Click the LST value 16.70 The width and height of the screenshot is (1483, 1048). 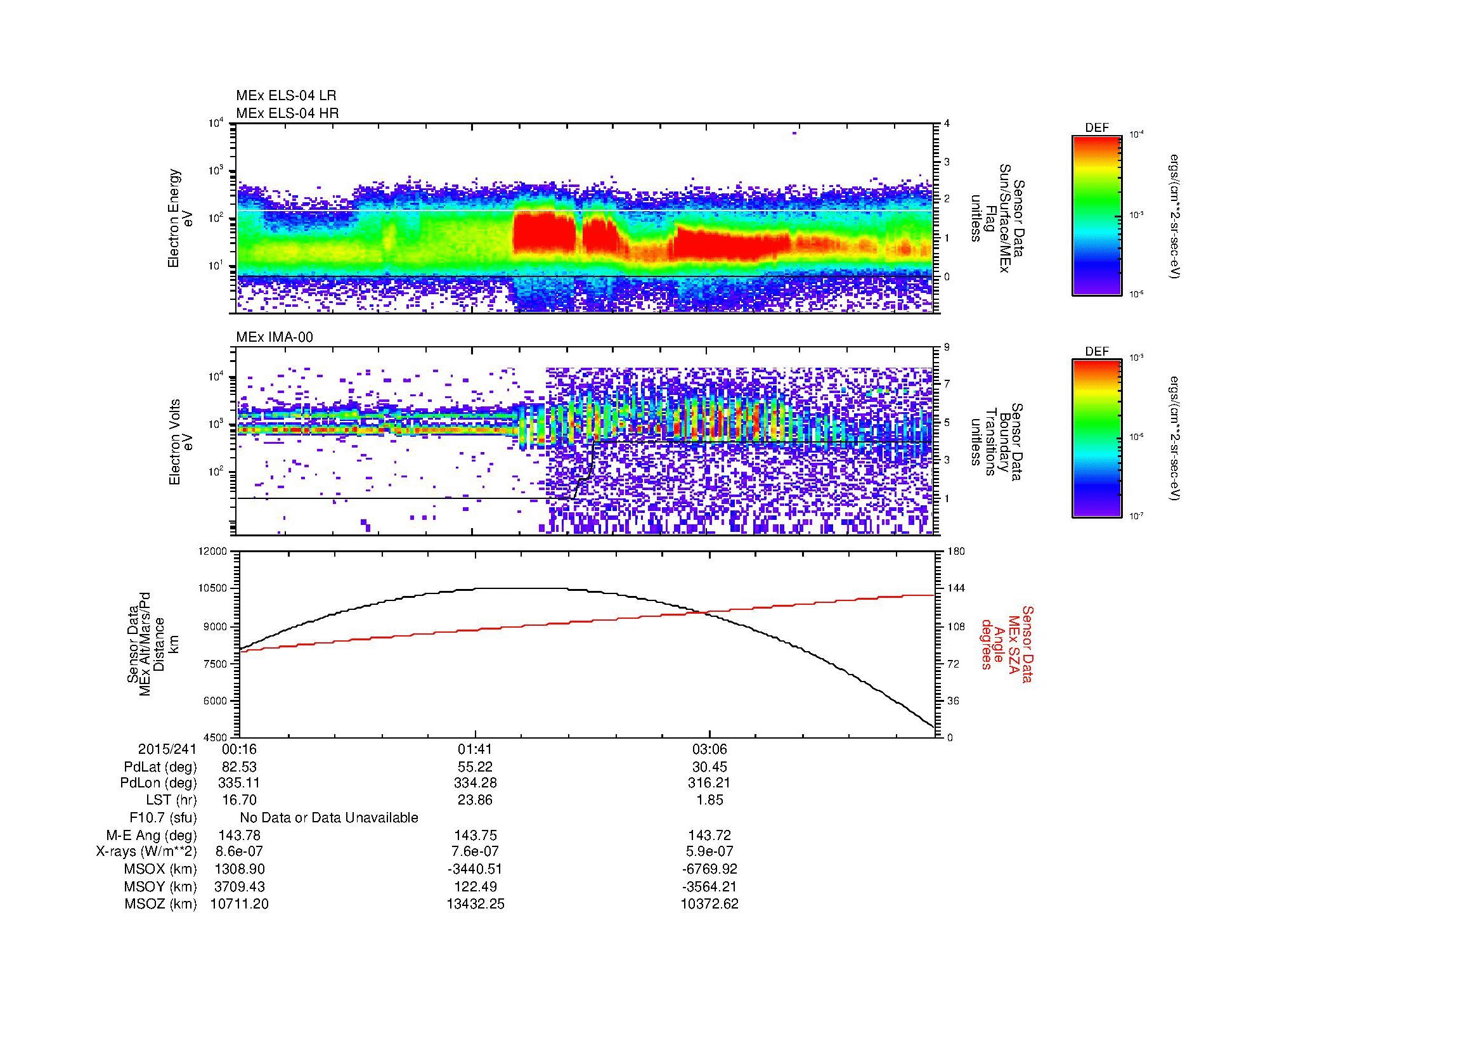[x=240, y=801]
